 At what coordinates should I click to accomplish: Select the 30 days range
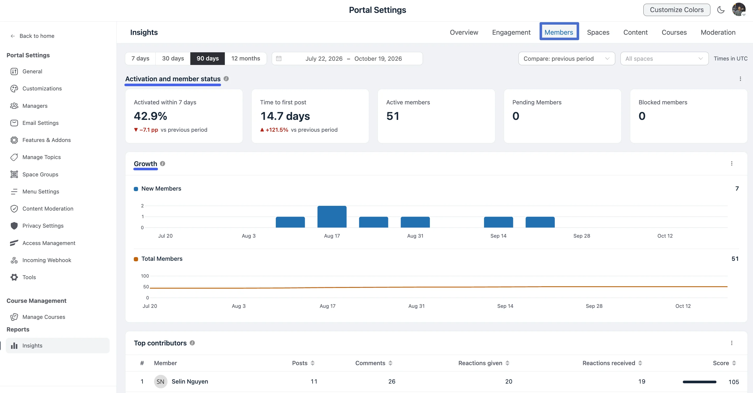click(173, 58)
